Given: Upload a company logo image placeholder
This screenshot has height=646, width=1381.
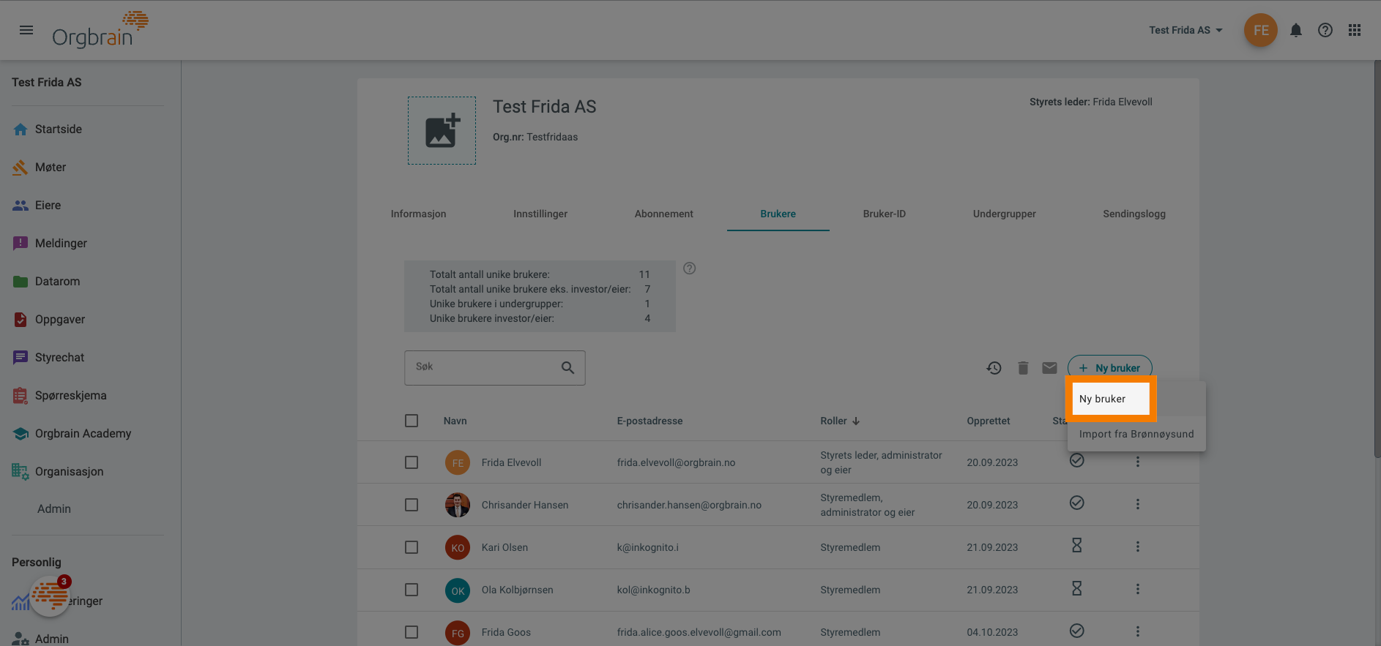Looking at the screenshot, I should coord(442,130).
